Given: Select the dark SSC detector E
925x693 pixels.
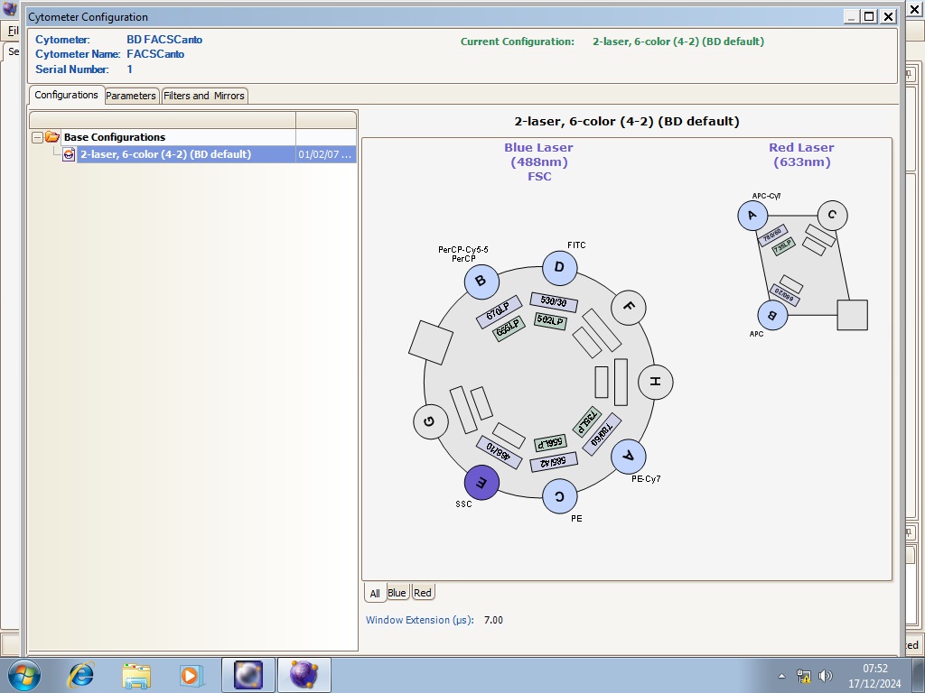Looking at the screenshot, I should [x=481, y=482].
